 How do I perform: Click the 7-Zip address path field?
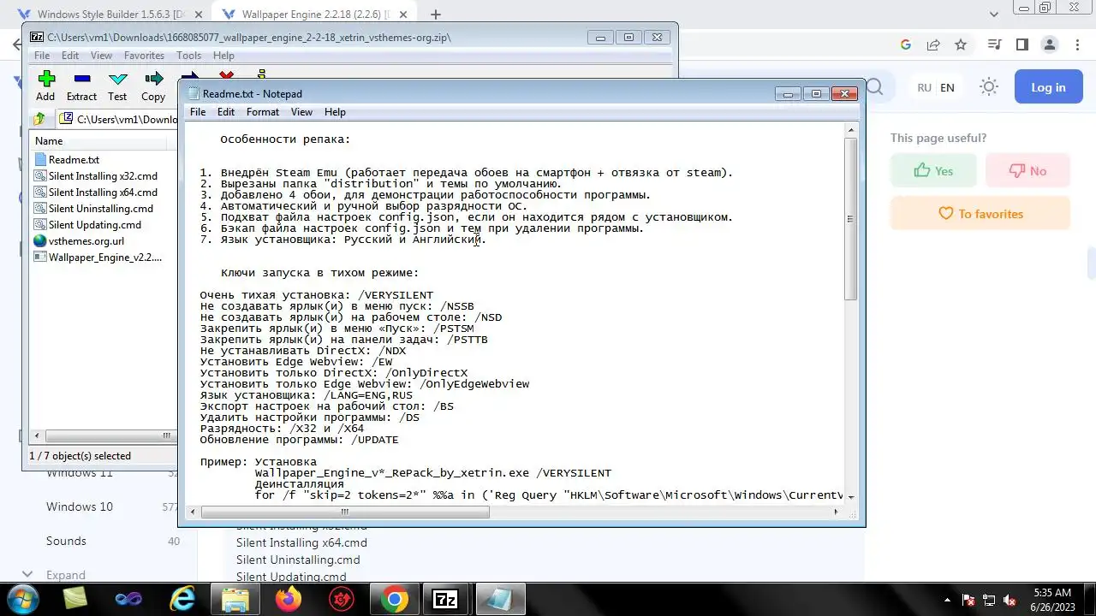pyautogui.click(x=118, y=119)
